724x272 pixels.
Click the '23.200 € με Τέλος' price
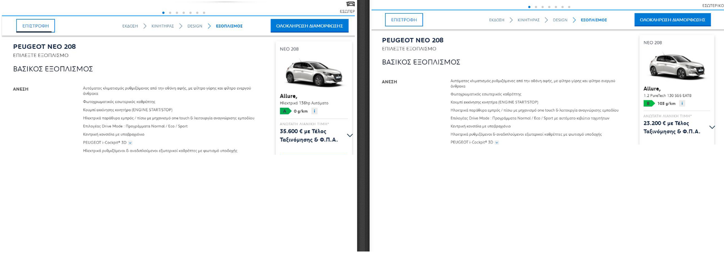pos(666,123)
